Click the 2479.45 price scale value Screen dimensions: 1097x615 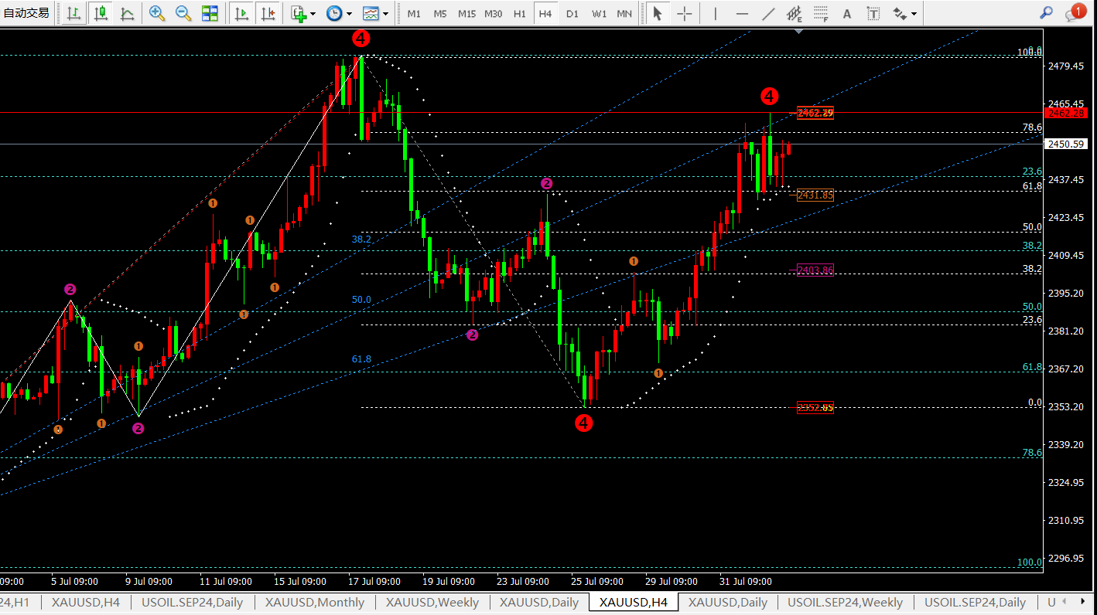point(1066,66)
